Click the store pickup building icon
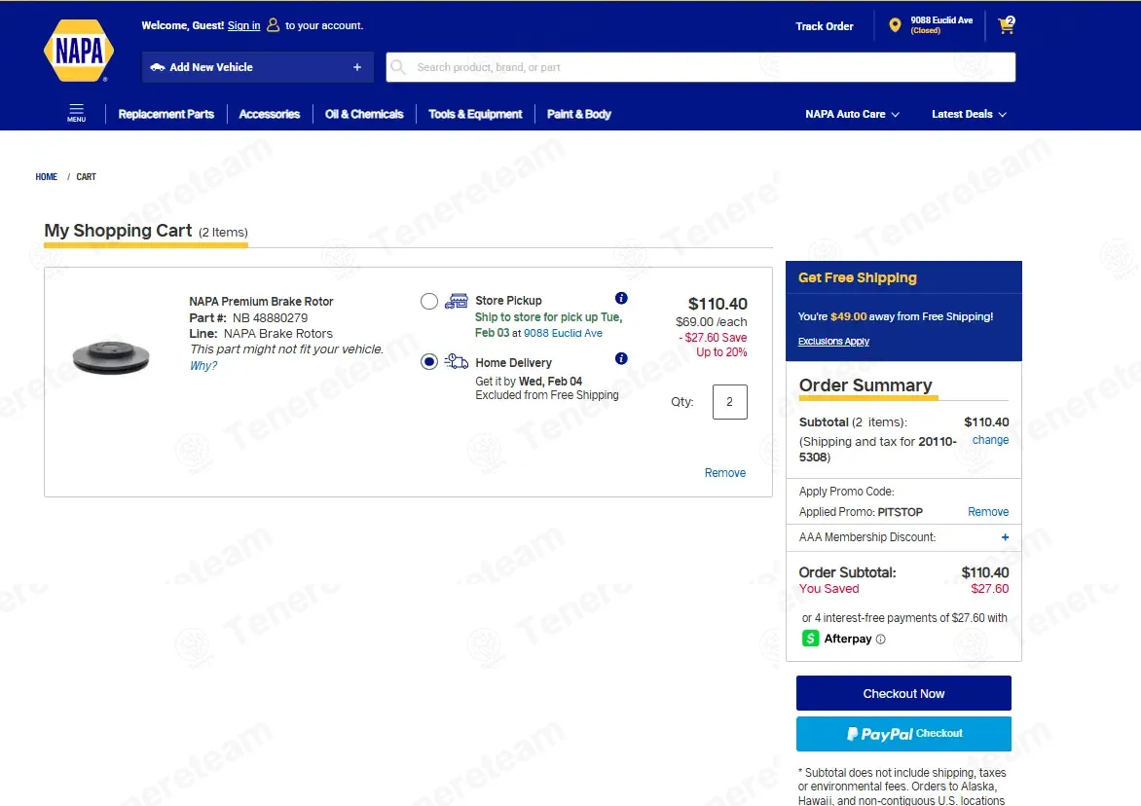This screenshot has width=1141, height=806. tap(457, 301)
